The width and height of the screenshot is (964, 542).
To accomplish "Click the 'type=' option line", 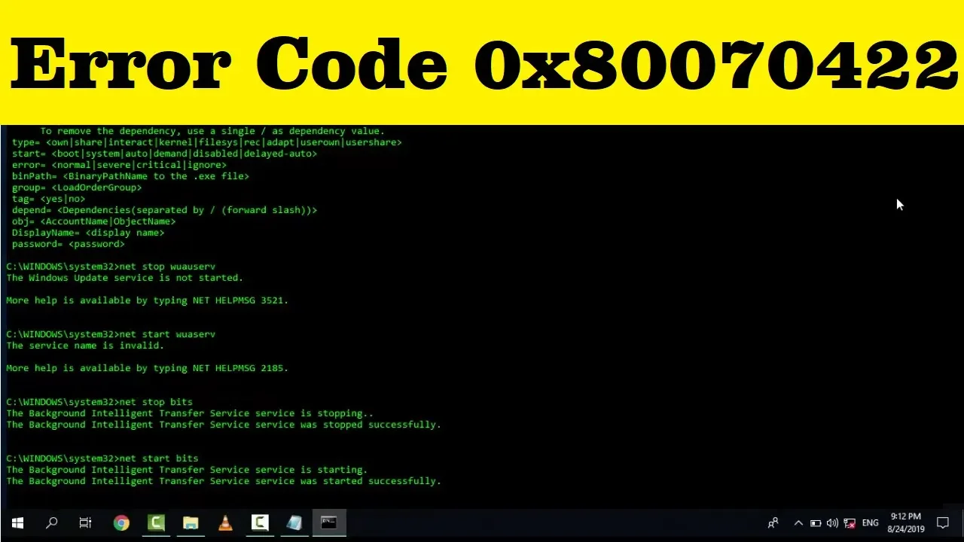I will tap(206, 142).
